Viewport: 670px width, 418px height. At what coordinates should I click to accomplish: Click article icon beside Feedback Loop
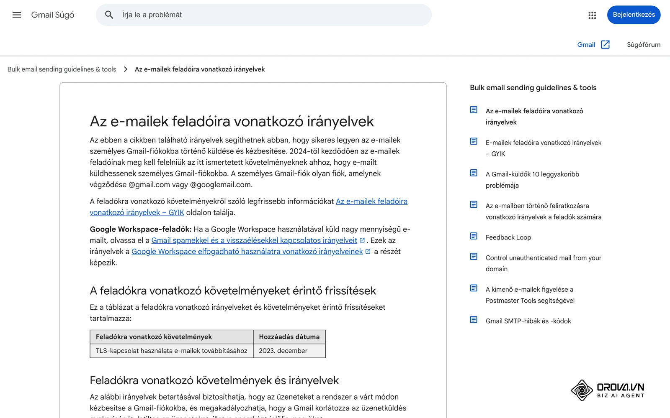474,236
